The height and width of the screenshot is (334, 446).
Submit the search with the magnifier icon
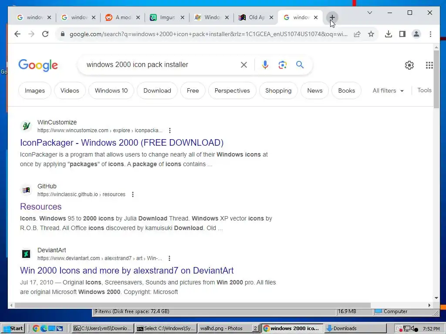click(x=300, y=65)
